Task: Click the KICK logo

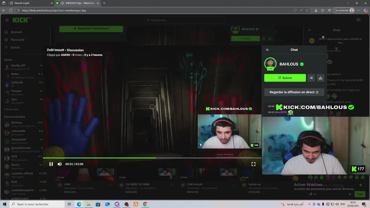Action: coord(21,20)
